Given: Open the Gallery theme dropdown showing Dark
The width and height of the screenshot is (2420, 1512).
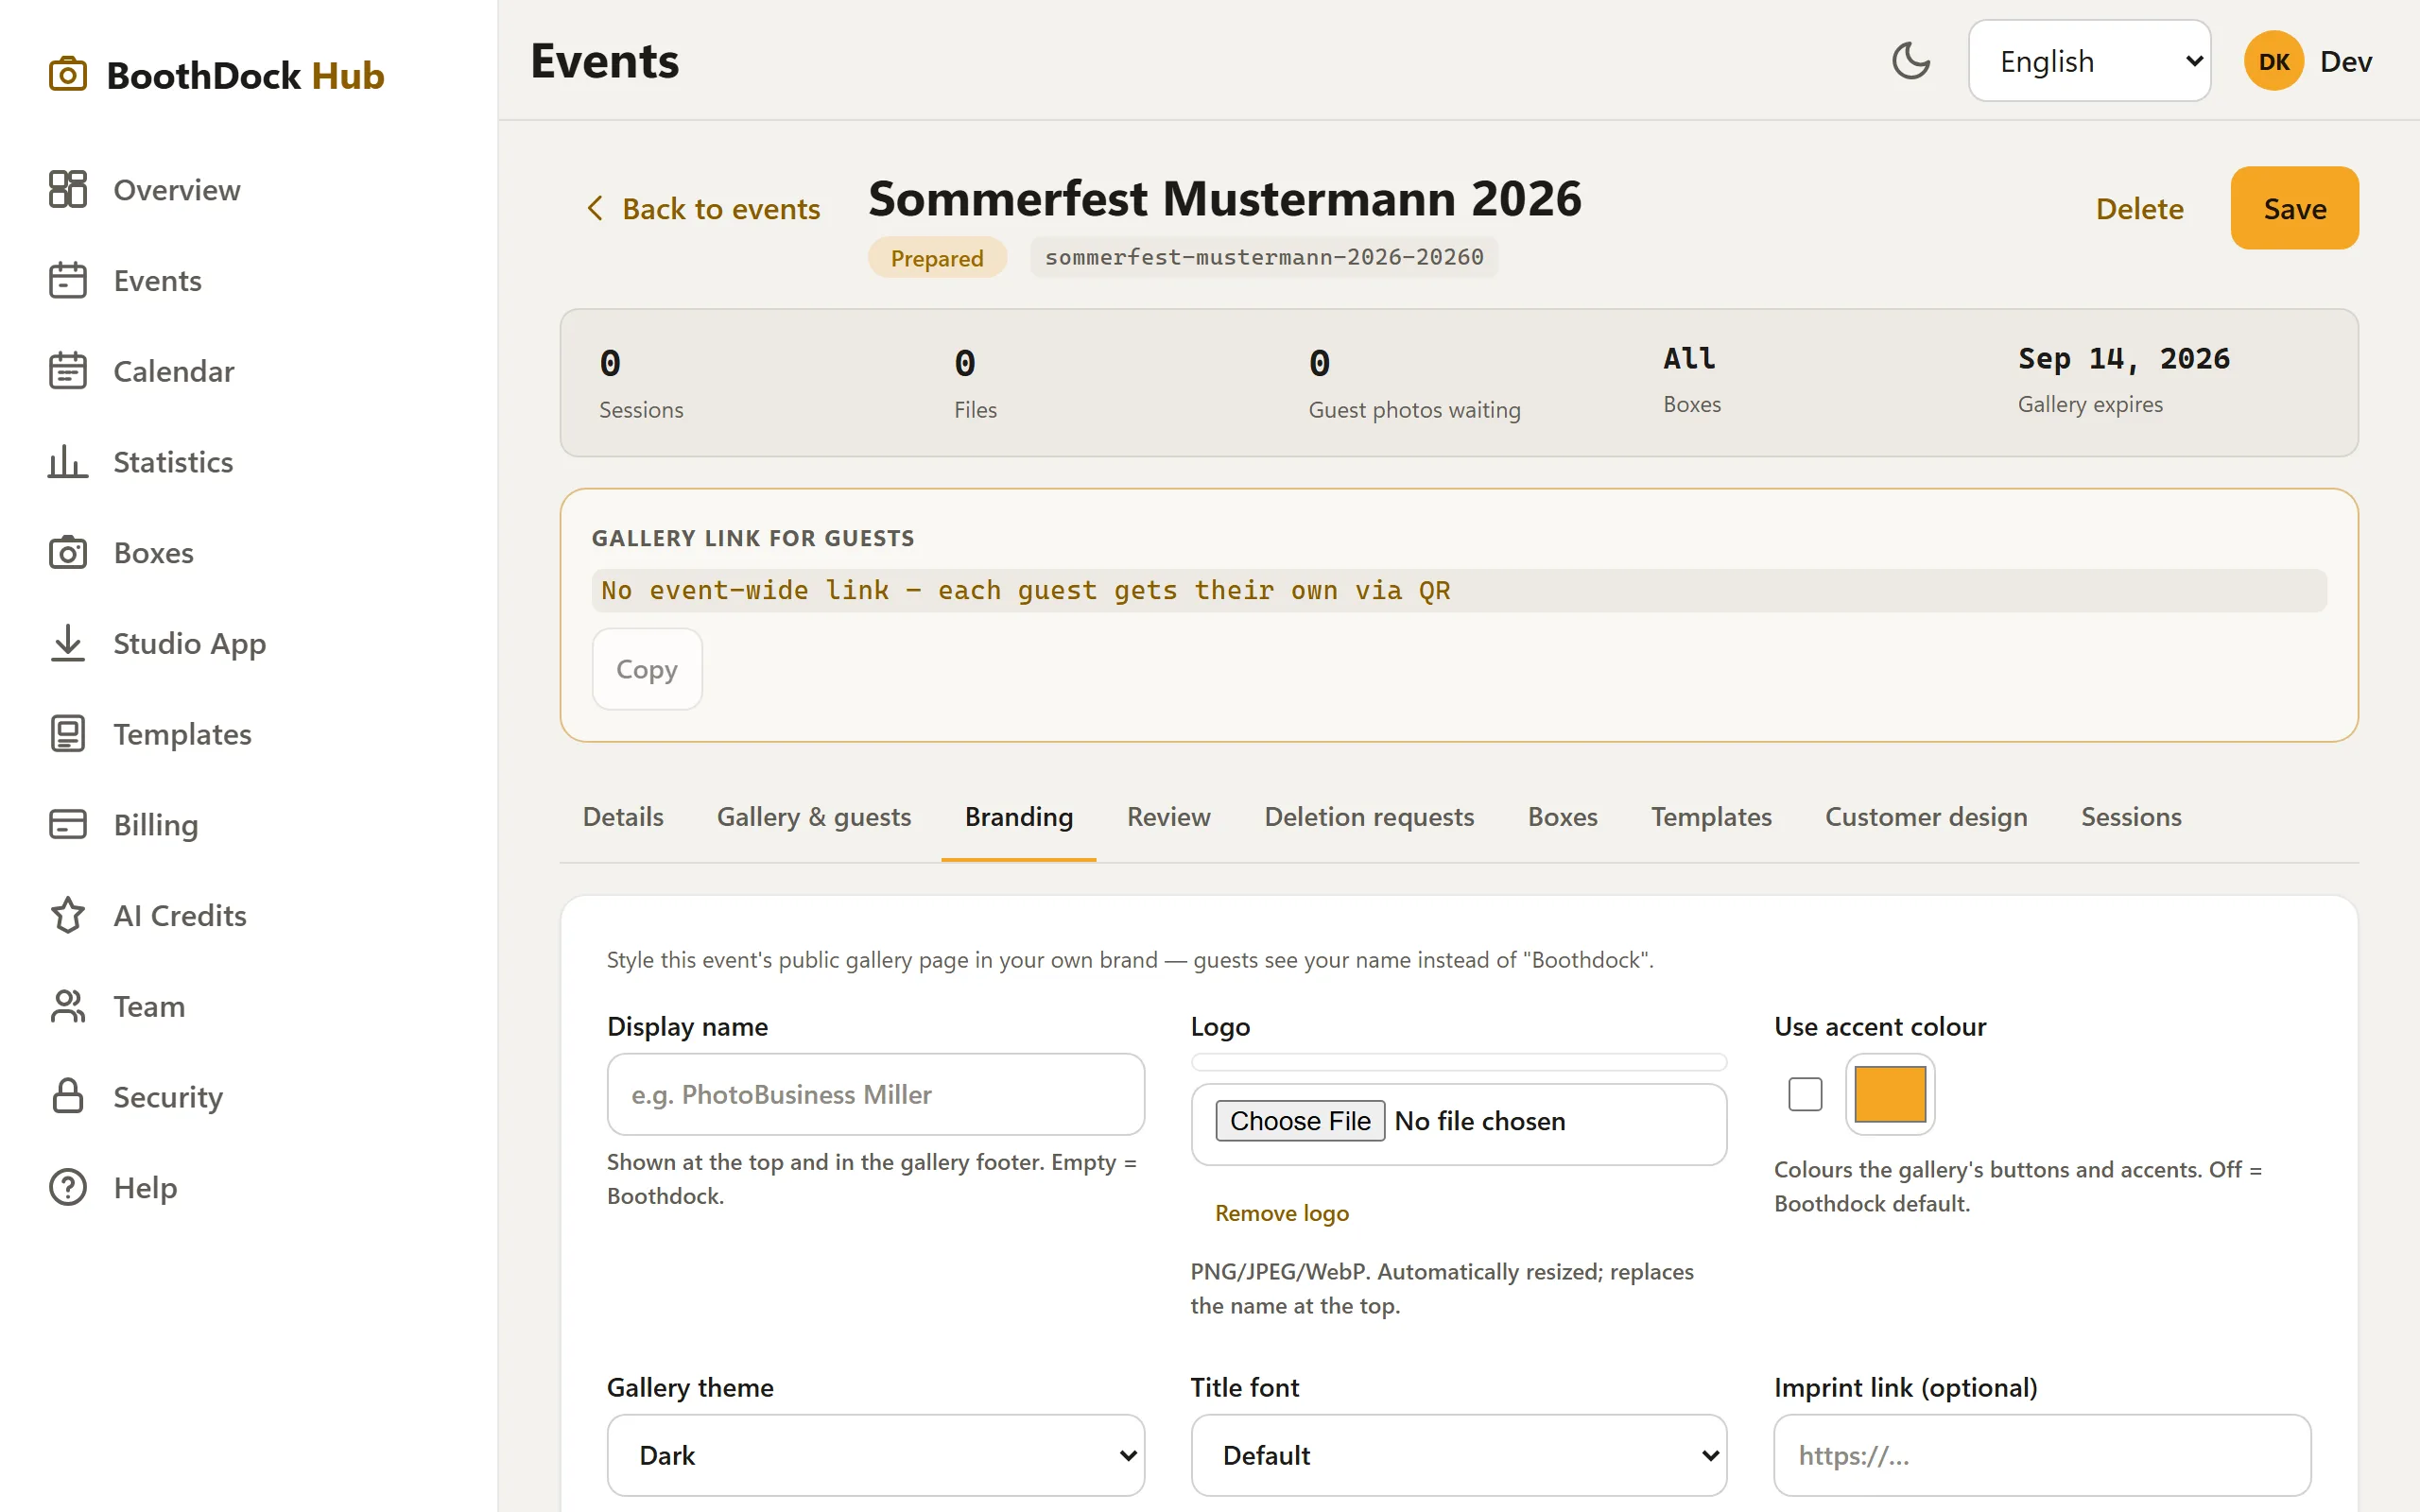Looking at the screenshot, I should 876,1455.
